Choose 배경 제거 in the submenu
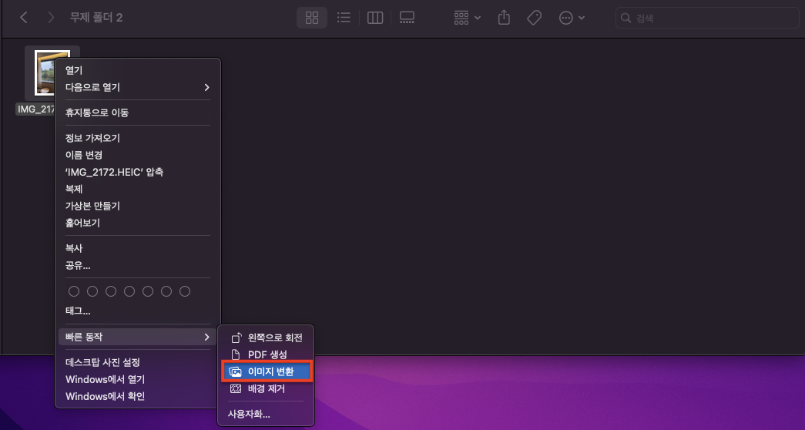 point(266,389)
